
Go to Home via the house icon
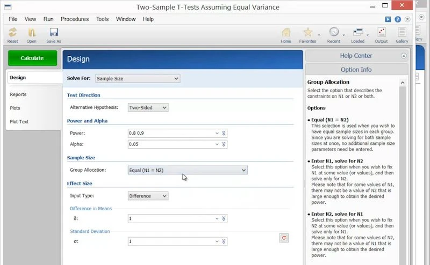coord(286,32)
